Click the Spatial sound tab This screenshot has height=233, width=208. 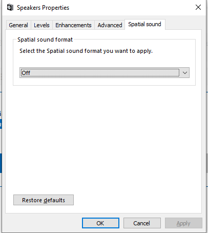(x=145, y=24)
